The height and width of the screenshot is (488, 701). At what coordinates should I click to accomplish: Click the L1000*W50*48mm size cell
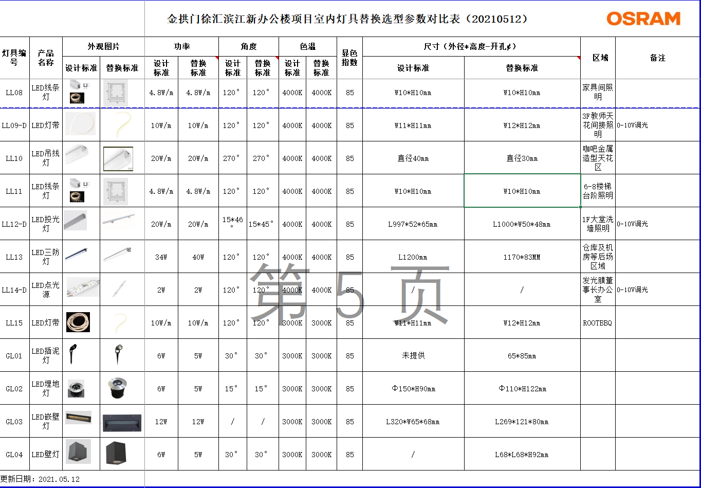[x=522, y=224]
